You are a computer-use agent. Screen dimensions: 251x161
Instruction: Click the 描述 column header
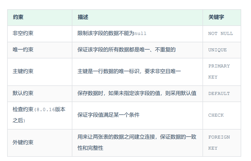[x=83, y=17]
